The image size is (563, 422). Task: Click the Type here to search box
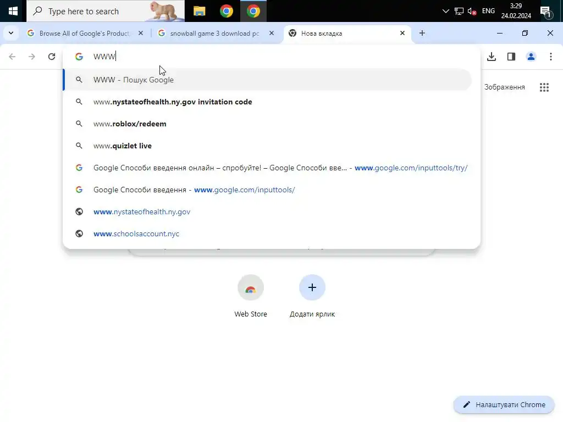tap(106, 11)
